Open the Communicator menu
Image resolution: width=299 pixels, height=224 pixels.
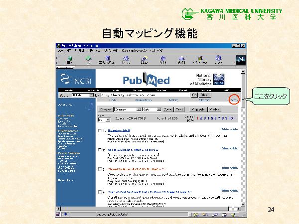pyautogui.click(x=134, y=51)
